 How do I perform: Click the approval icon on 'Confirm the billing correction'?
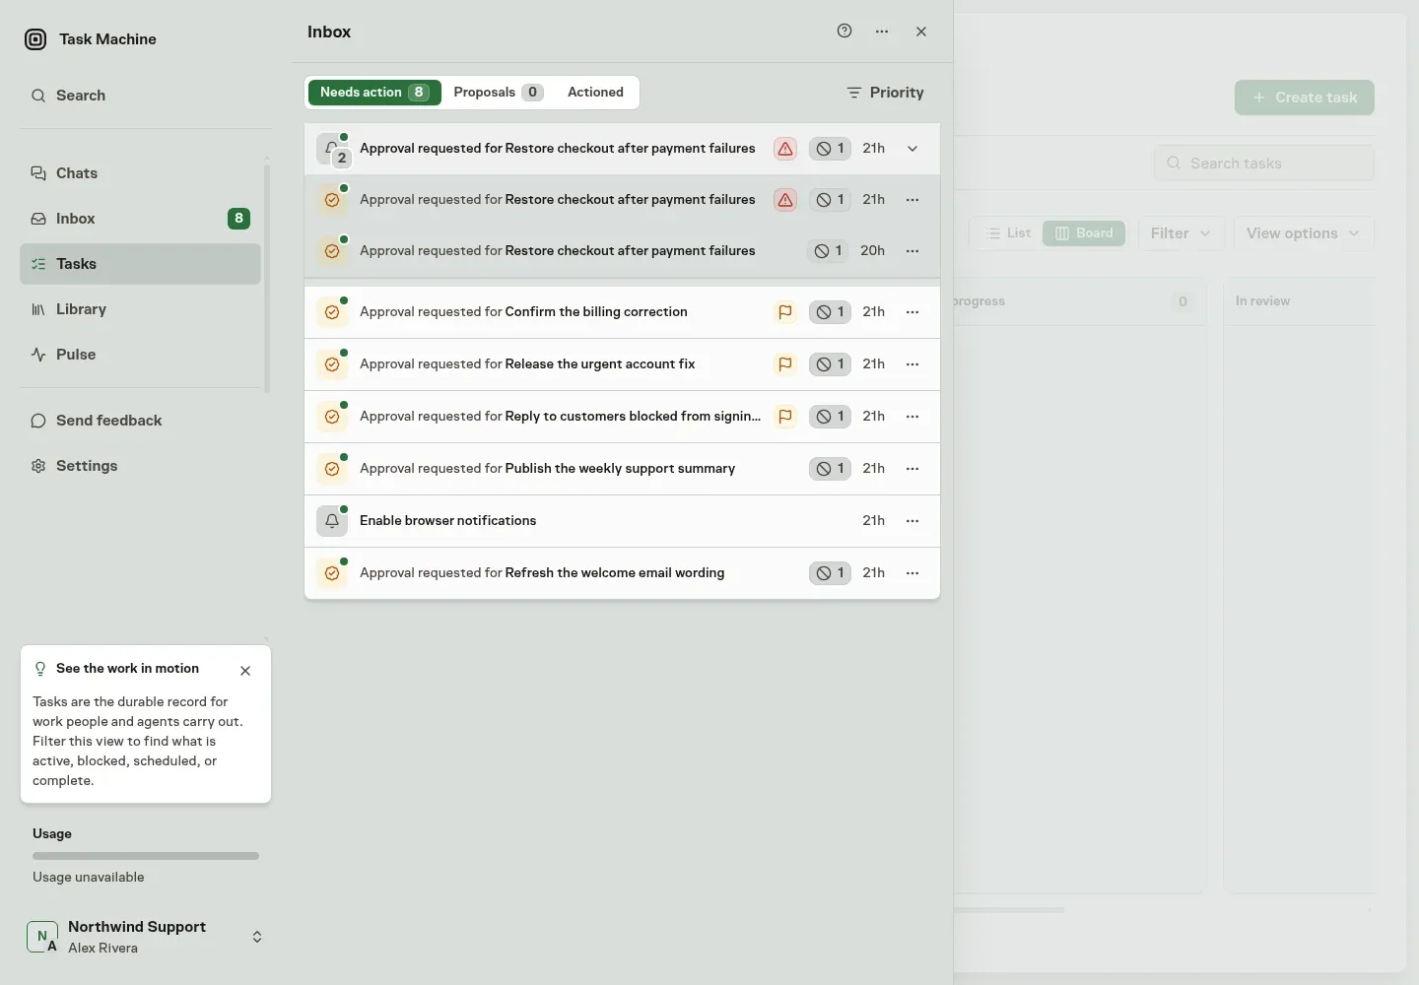(332, 312)
